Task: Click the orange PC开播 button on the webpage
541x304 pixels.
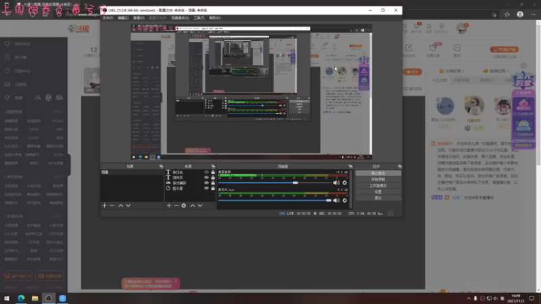Action: coord(504,49)
